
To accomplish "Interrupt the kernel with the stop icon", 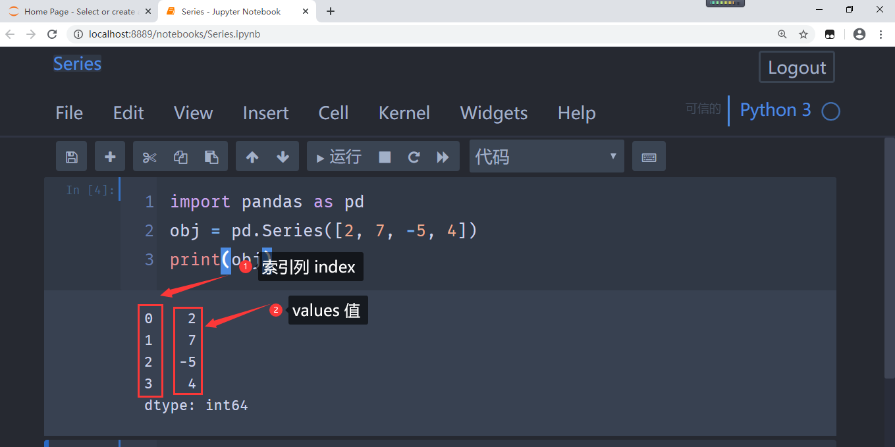I will click(x=385, y=157).
